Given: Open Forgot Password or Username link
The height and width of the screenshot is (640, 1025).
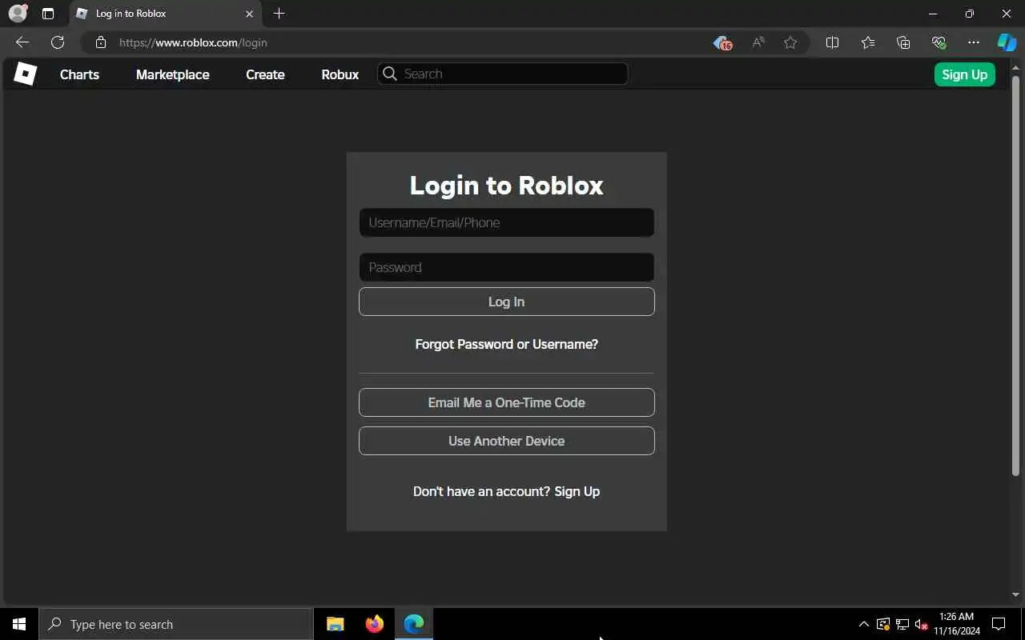Looking at the screenshot, I should [x=506, y=344].
